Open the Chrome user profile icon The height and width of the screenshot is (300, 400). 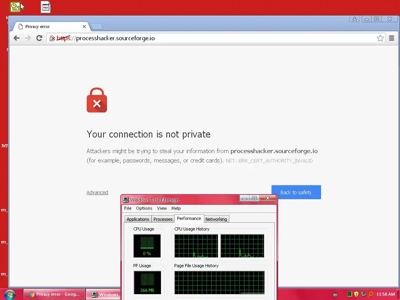(355, 19)
